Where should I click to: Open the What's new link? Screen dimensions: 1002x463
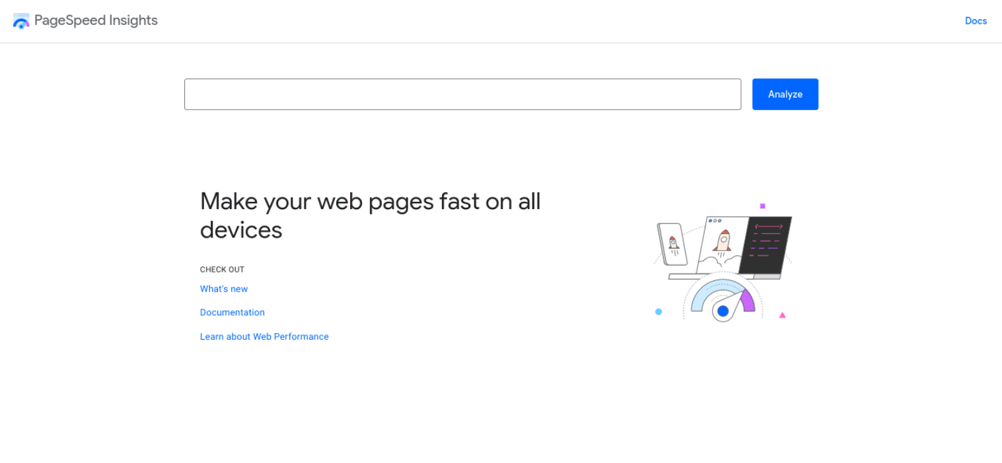click(224, 289)
